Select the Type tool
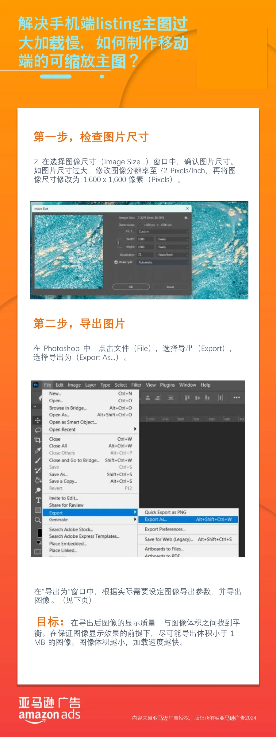The image size is (276, 737). tap(38, 500)
